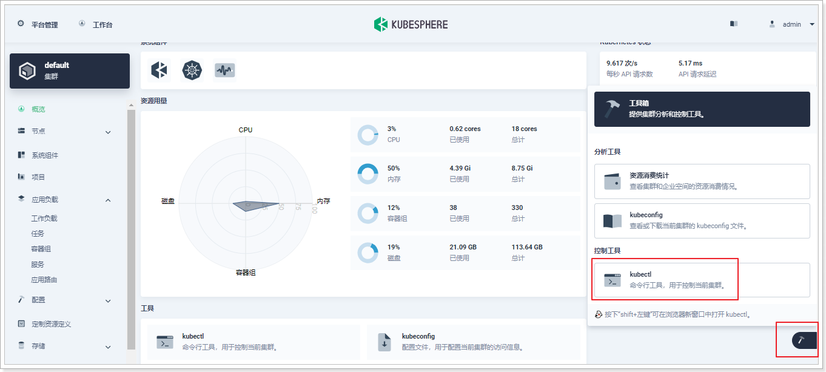This screenshot has width=826, height=372.
Task: Click the 113.64 GB disk total value
Action: pyautogui.click(x=527, y=247)
